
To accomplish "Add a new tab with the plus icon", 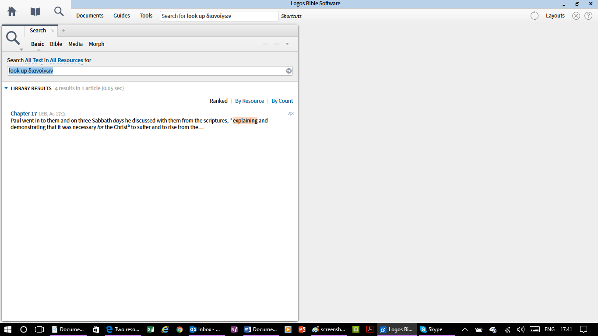I will (x=63, y=31).
